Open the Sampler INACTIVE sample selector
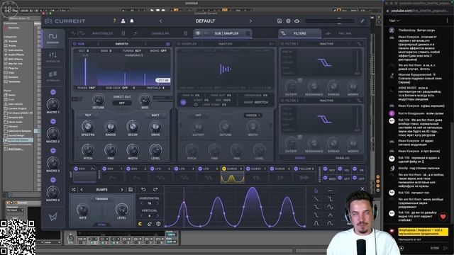454x255 pixels. [x=226, y=44]
